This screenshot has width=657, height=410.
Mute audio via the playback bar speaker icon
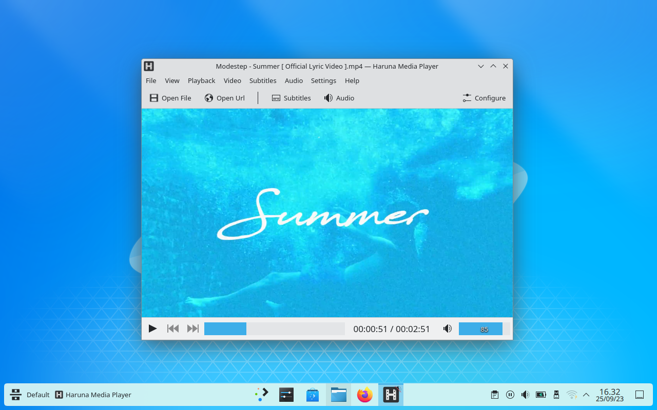[447, 329]
